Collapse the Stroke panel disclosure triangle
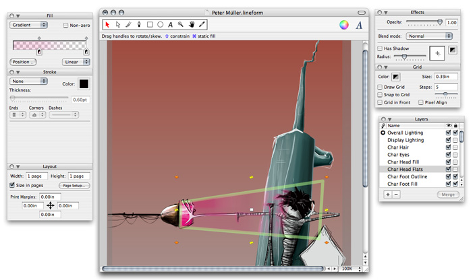This screenshot has height=280, width=475. coord(18,72)
